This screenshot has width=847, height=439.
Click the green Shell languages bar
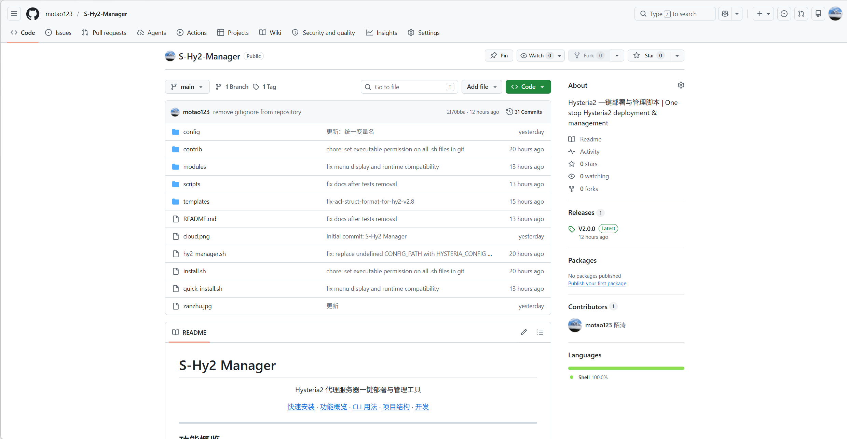626,368
